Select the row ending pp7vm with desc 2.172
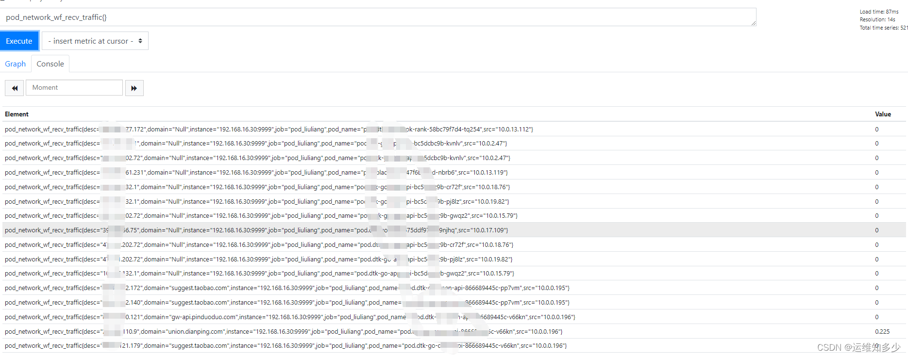The width and height of the screenshot is (908, 357). pyautogui.click(x=454, y=288)
